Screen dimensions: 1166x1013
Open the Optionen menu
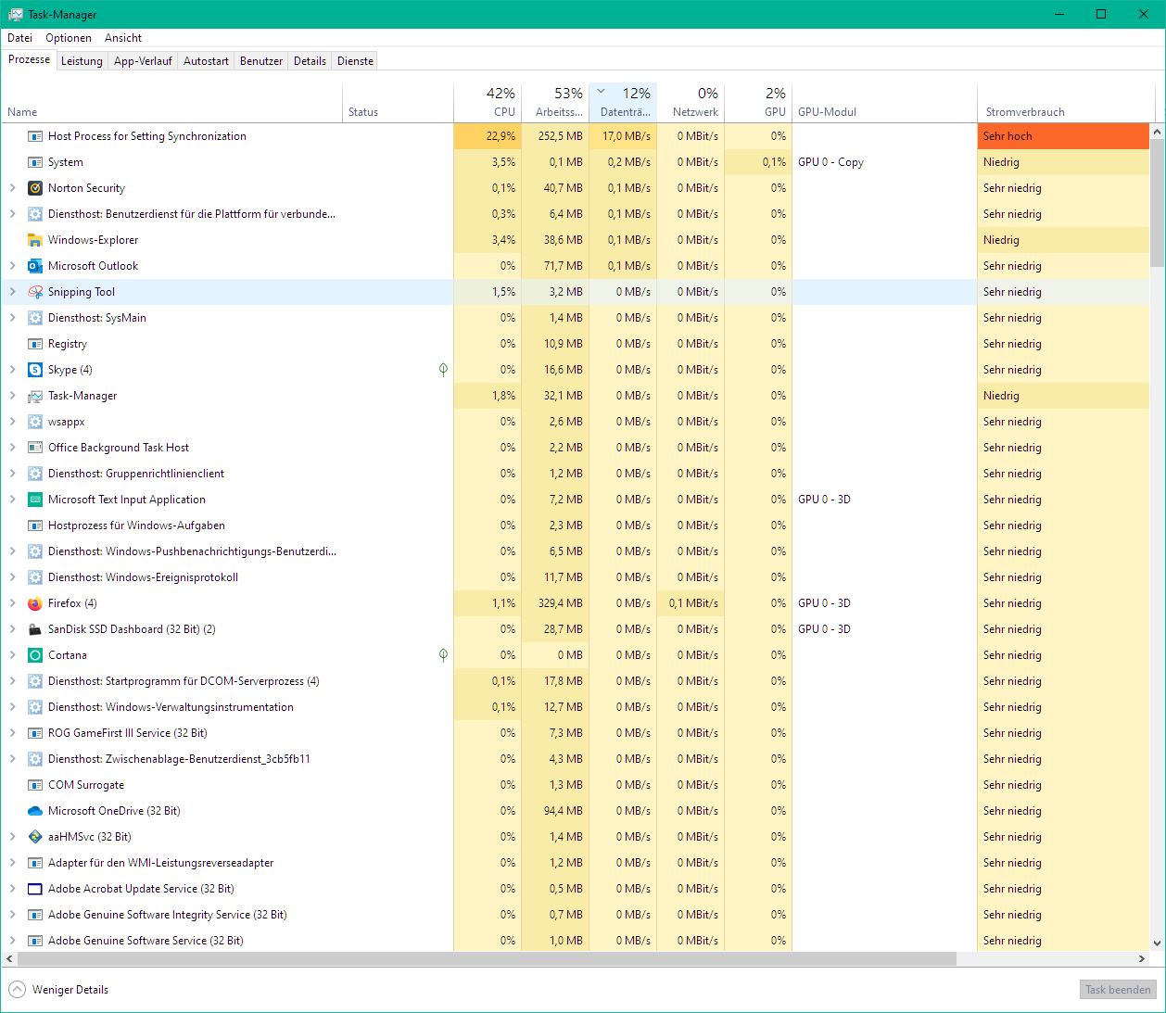(x=69, y=38)
